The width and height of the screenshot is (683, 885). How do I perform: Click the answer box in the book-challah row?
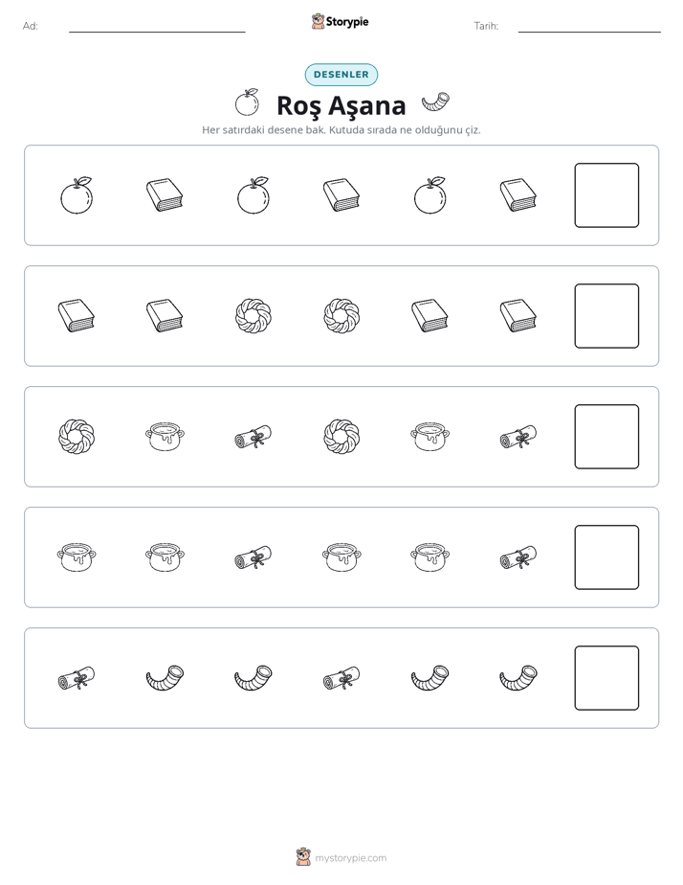click(x=606, y=316)
